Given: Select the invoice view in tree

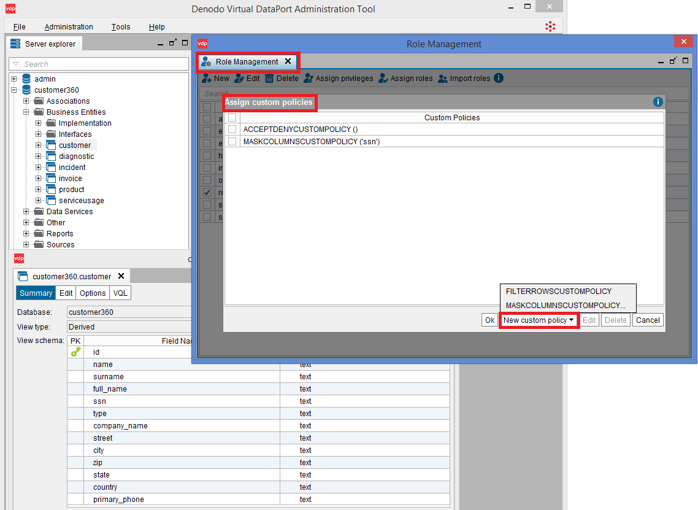Looking at the screenshot, I should click(71, 179).
